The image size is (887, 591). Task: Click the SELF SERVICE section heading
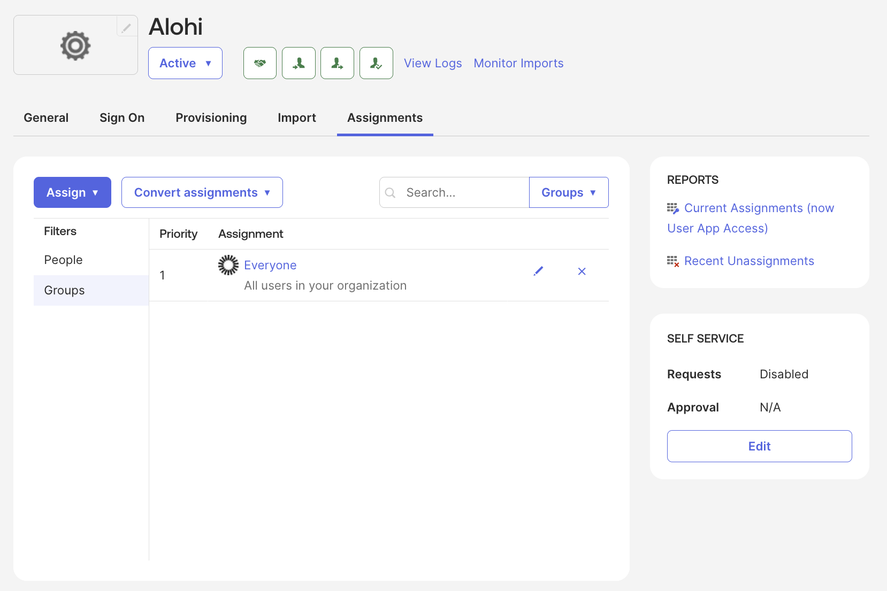coord(706,338)
